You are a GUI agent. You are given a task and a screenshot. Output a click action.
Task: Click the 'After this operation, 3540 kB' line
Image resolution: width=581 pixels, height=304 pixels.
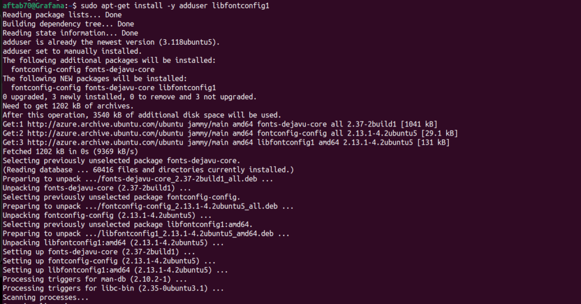coord(142,115)
